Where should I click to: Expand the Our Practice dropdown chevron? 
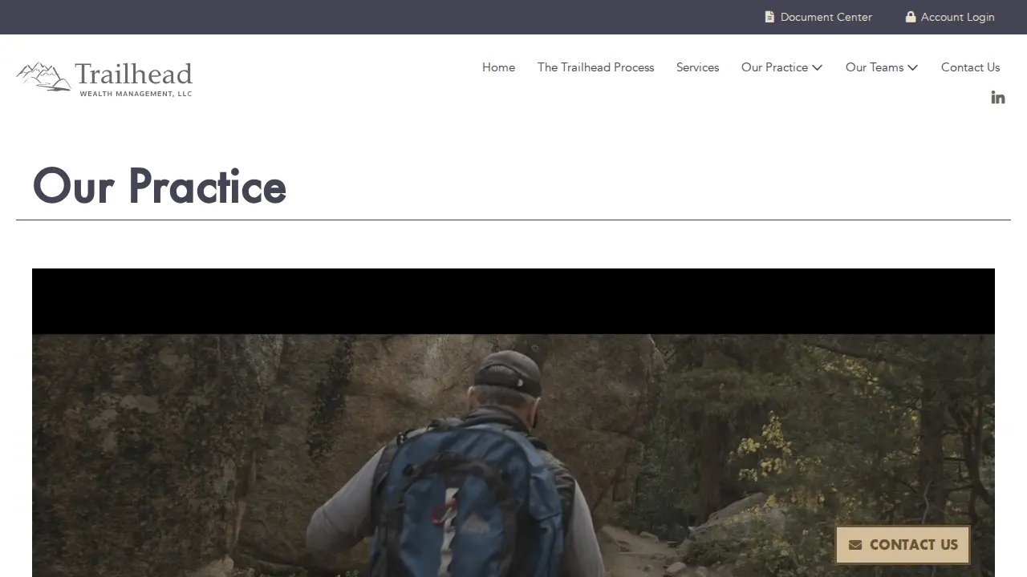(x=817, y=67)
